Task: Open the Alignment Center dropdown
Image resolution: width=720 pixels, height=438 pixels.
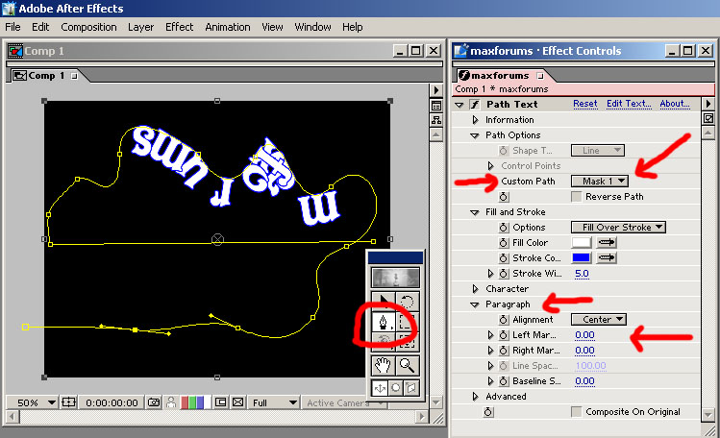Action: pyautogui.click(x=599, y=319)
